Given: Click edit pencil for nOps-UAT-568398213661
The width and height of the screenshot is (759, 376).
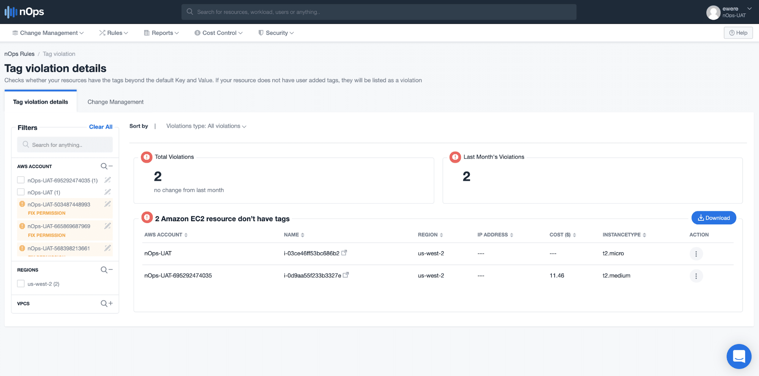Looking at the screenshot, I should [x=108, y=248].
